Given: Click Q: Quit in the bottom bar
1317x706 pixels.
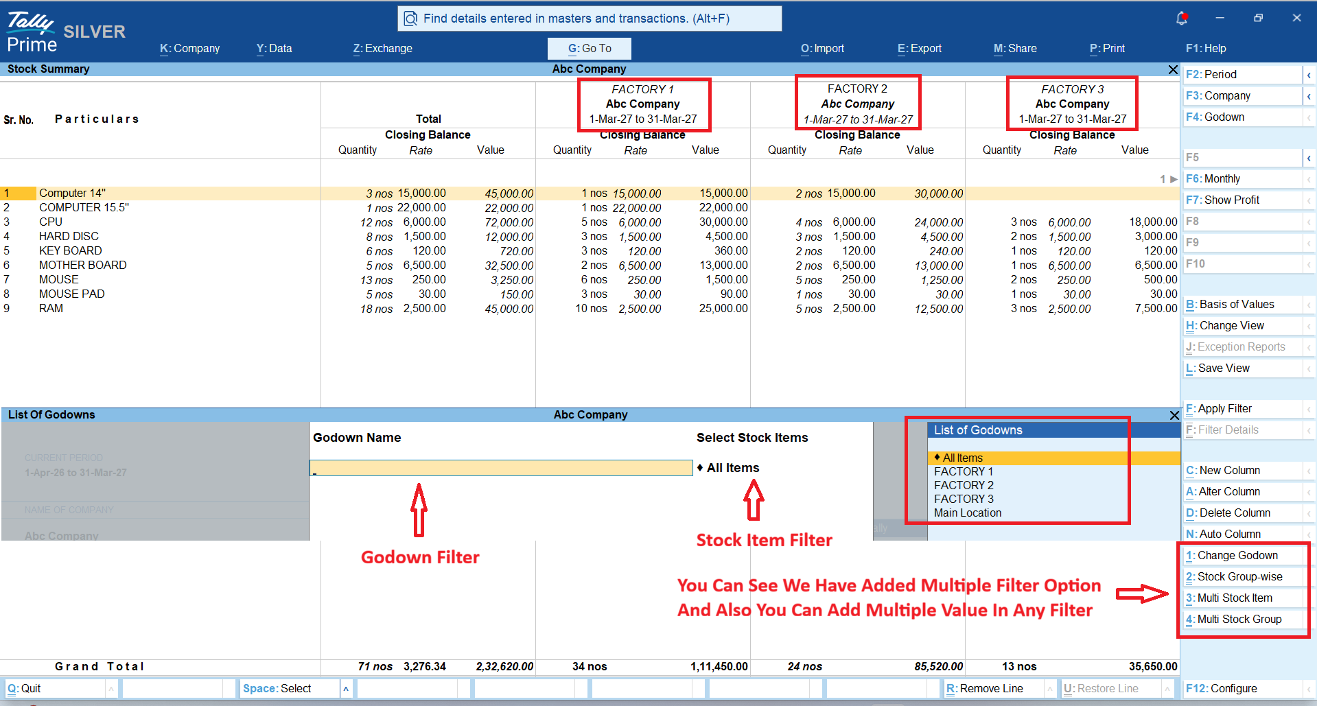Looking at the screenshot, I should (x=55, y=688).
